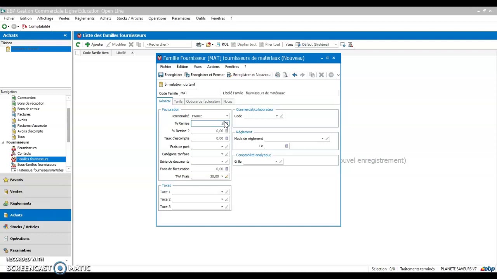Click the navigation panel vertical scrollbar
Screen dimensions: 497x279
69,133
